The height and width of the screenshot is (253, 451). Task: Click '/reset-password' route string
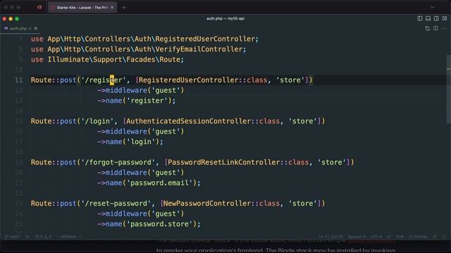pyautogui.click(x=116, y=203)
